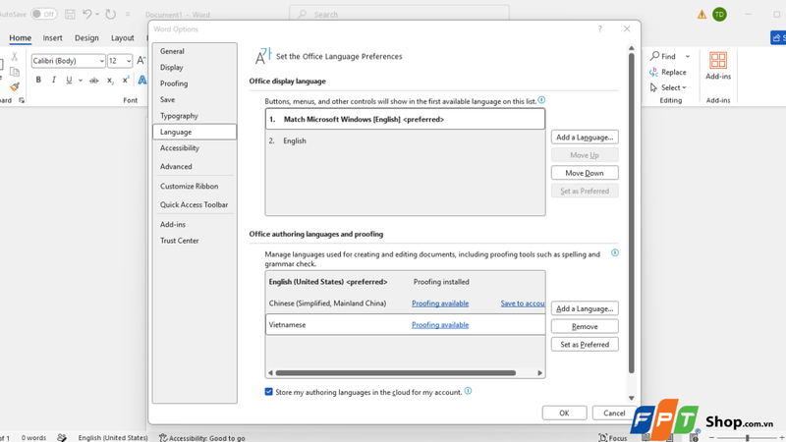The image size is (786, 442).
Task: Open the Select dropdown in Editing group
Action: 669,87
